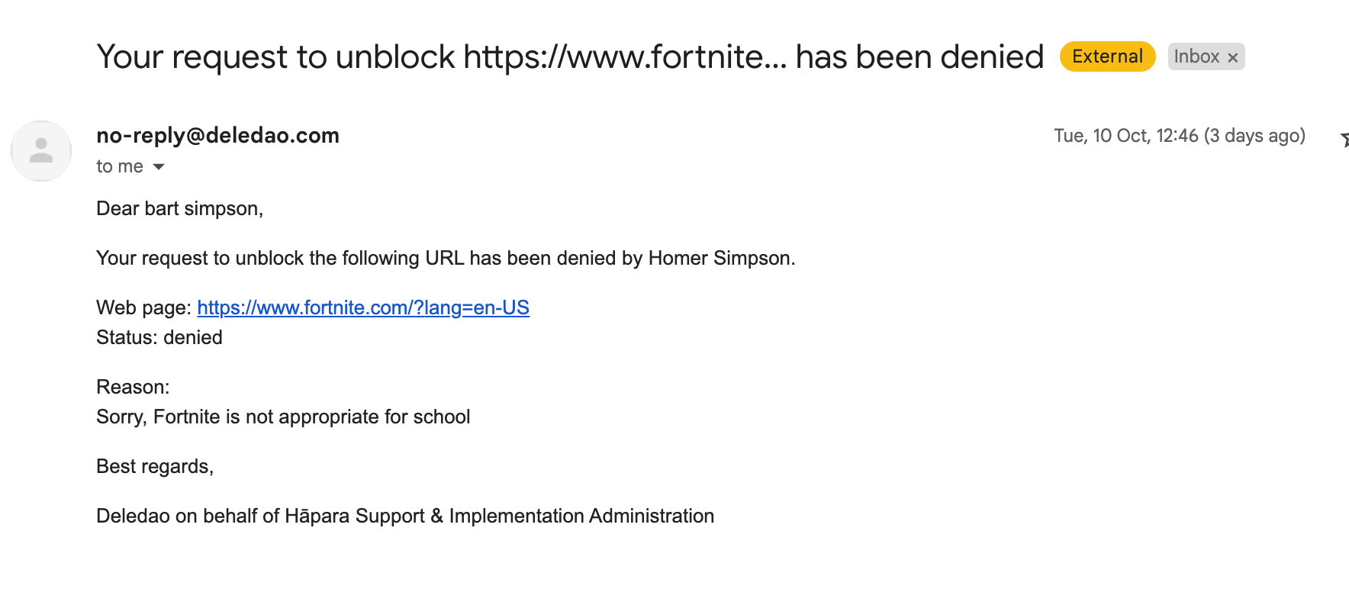Click the sender address no-reply@deledao.com
Image resolution: width=1349 pixels, height=592 pixels.
[x=217, y=135]
